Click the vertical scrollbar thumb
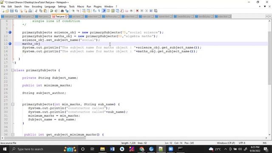 coord(269,58)
